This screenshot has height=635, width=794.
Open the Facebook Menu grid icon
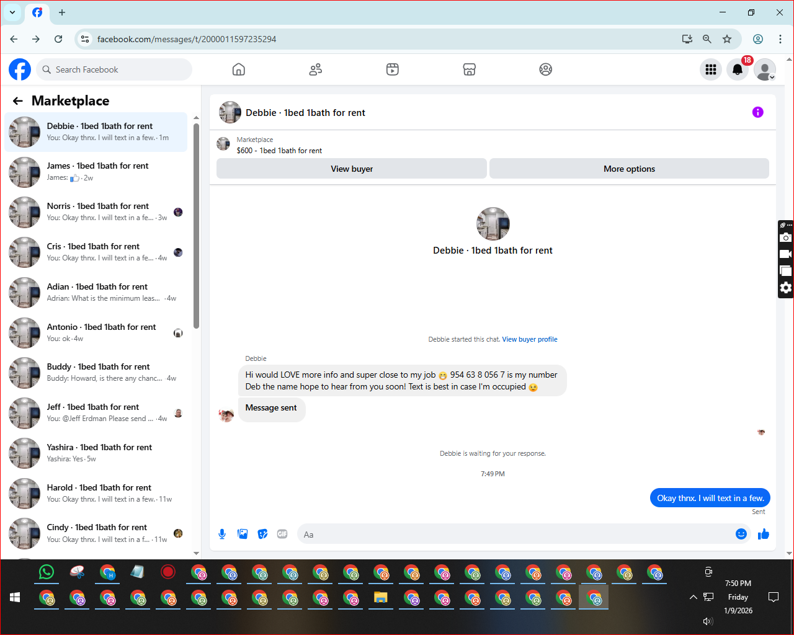coord(711,69)
